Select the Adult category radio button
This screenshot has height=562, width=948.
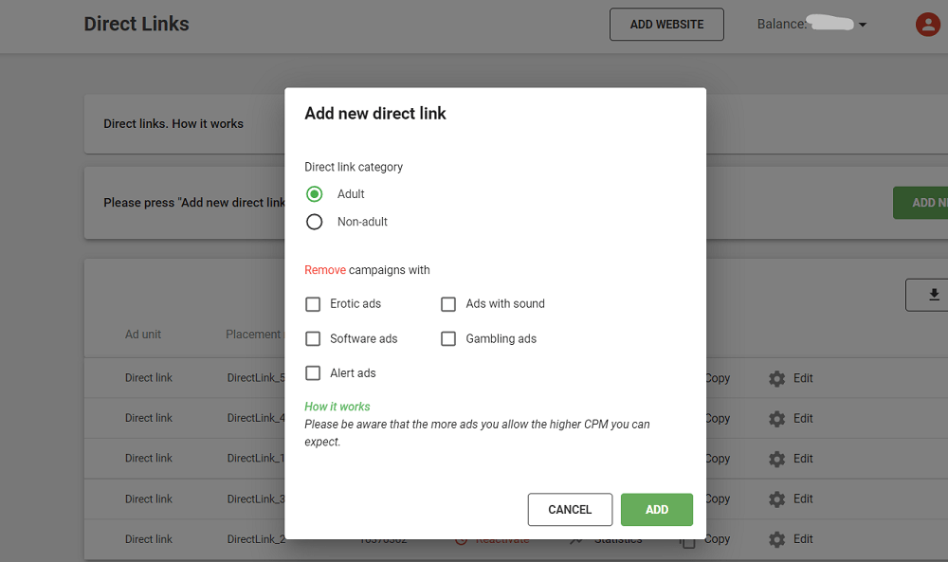pyautogui.click(x=313, y=193)
